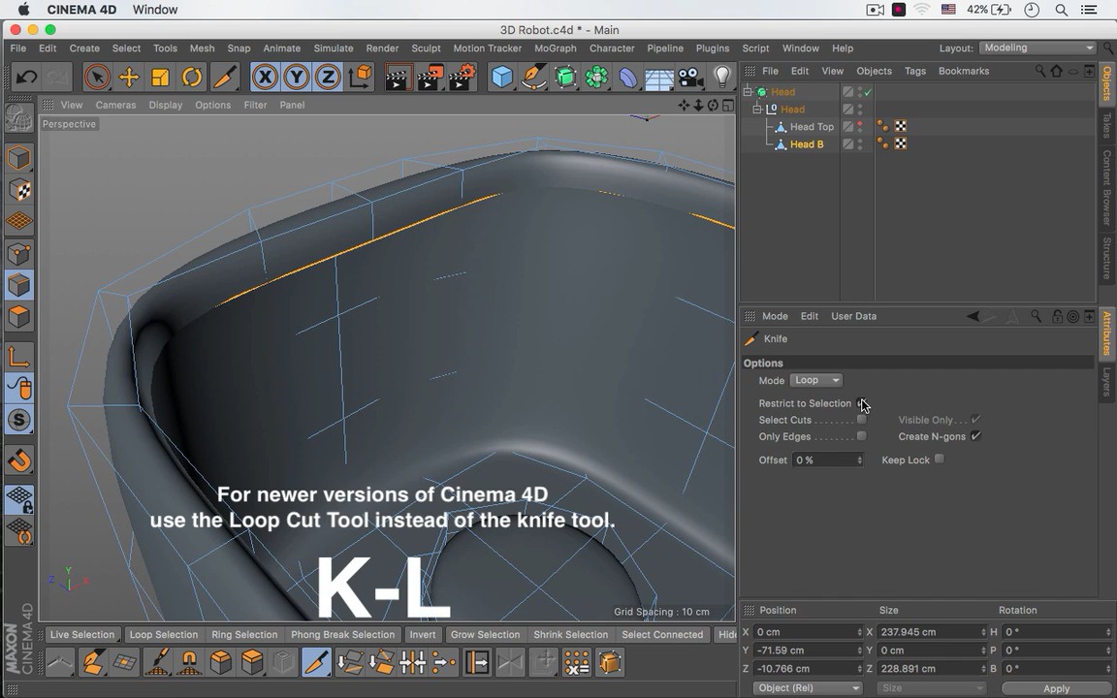Click the Undo arrow icon
Viewport: 1117px width, 698px height.
26,78
